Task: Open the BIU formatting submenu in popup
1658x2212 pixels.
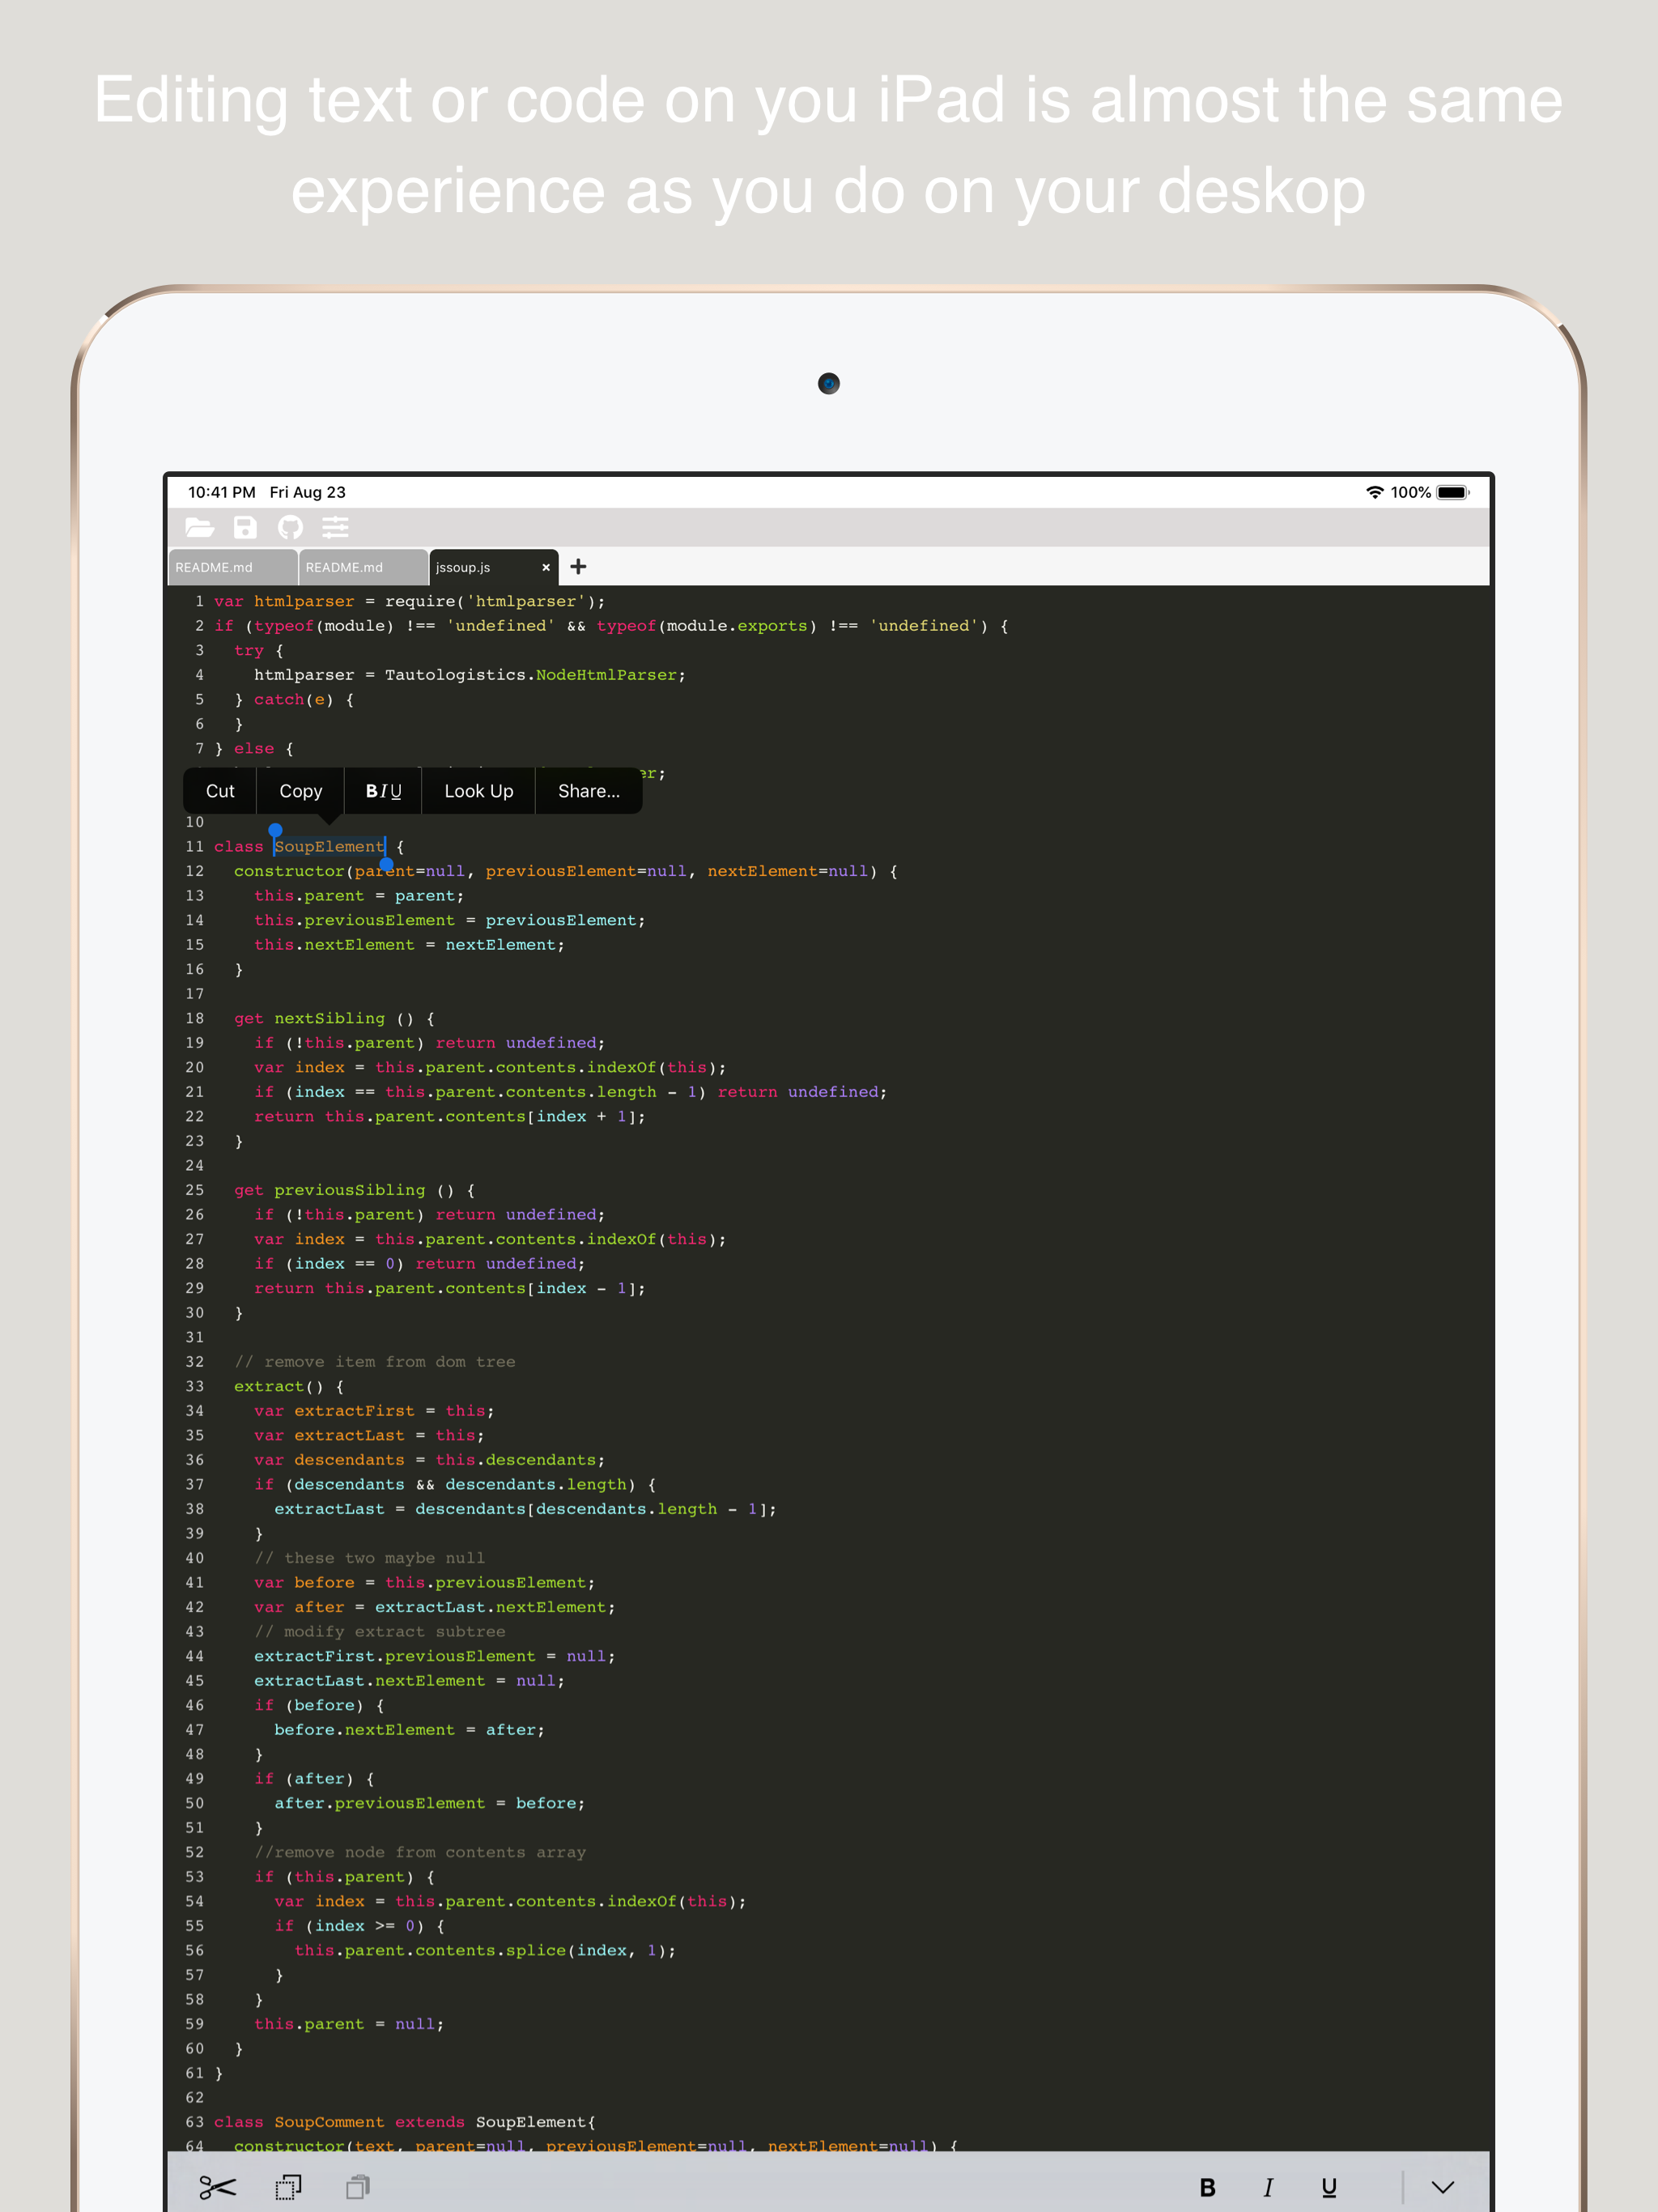Action: tap(383, 791)
